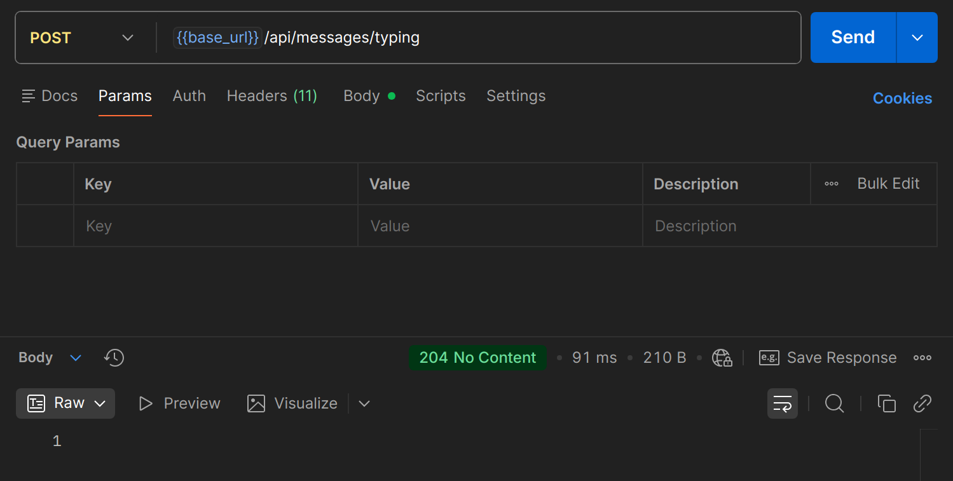Click the request URL field
This screenshot has width=953, height=481.
tap(480, 37)
